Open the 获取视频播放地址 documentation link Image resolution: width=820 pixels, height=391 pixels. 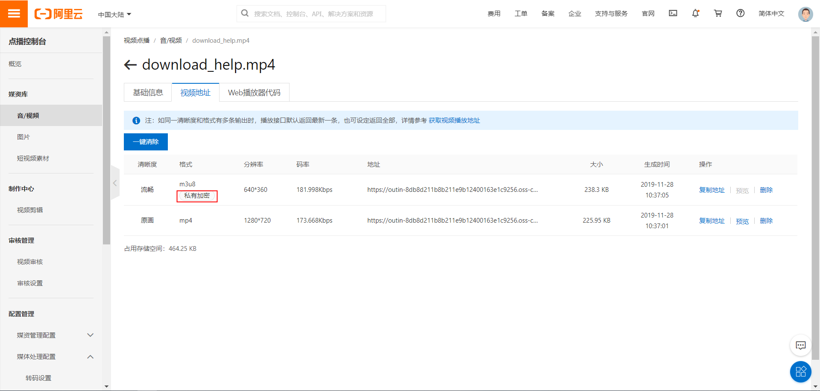coord(454,121)
